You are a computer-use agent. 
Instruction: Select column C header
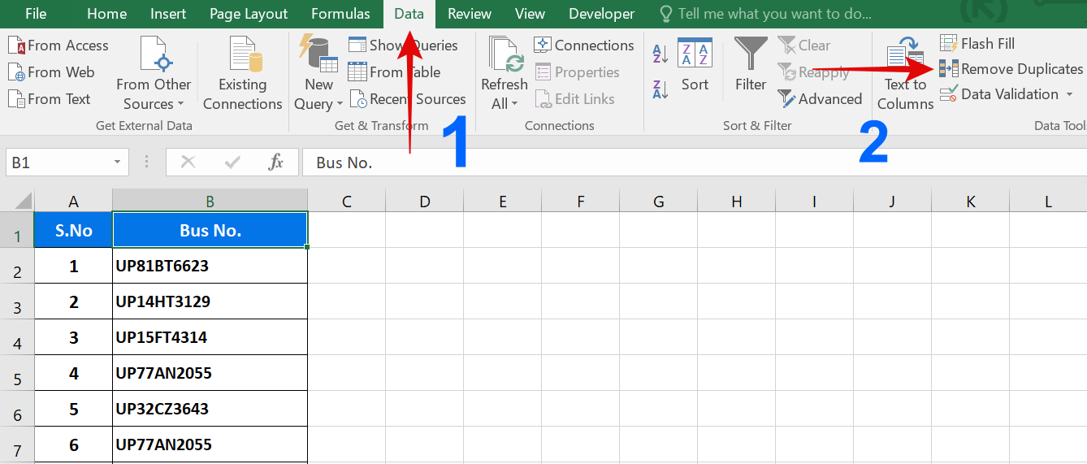347,202
